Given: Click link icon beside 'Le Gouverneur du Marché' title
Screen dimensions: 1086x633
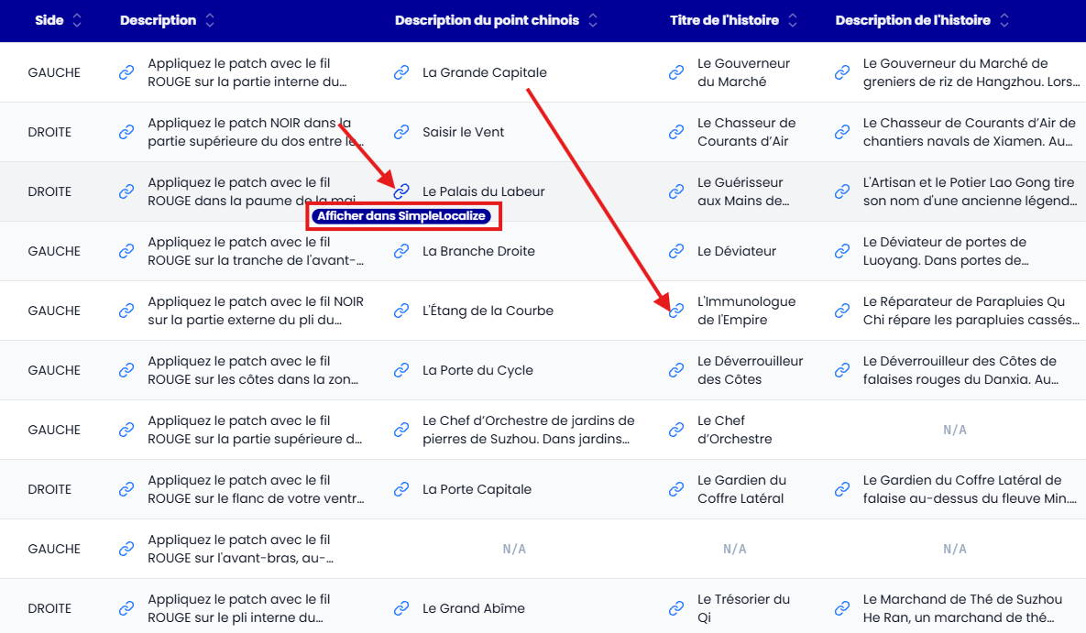Looking at the screenshot, I should [676, 72].
